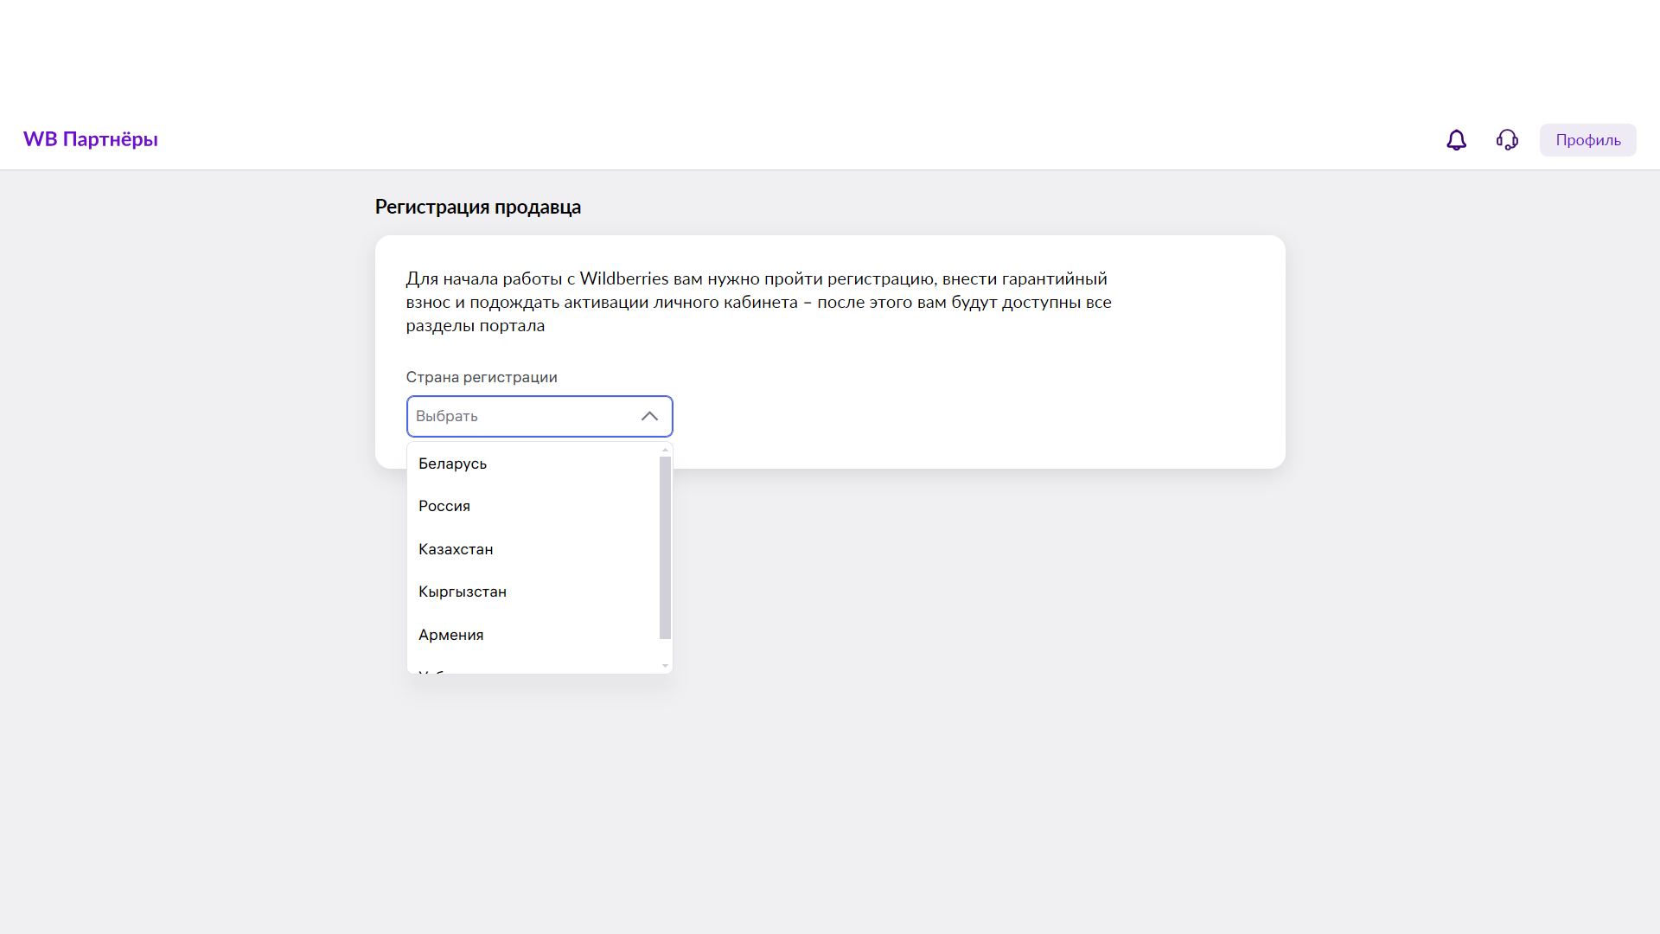This screenshot has height=934, width=1660.
Task: Click the dropdown list scroll-up arrow
Action: (x=665, y=450)
